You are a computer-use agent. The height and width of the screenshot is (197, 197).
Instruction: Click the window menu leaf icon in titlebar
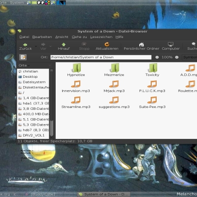coord(20,31)
